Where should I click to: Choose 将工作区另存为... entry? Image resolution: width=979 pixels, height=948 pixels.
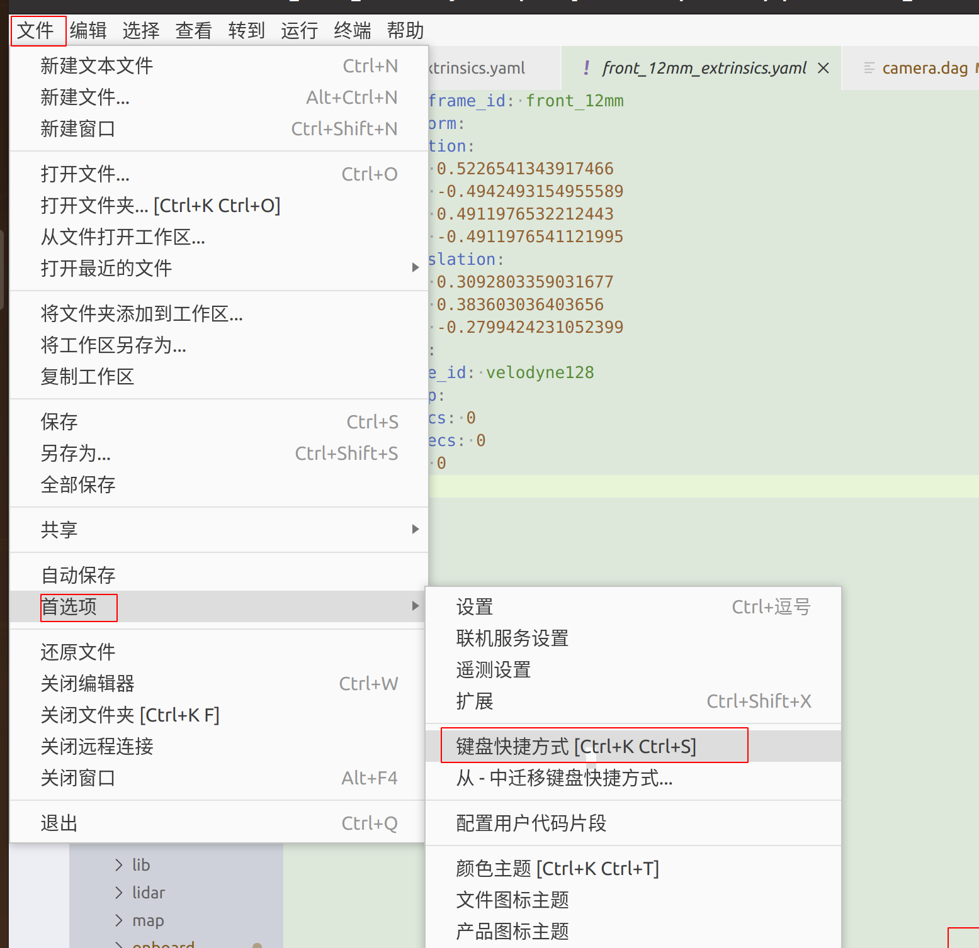pos(219,345)
